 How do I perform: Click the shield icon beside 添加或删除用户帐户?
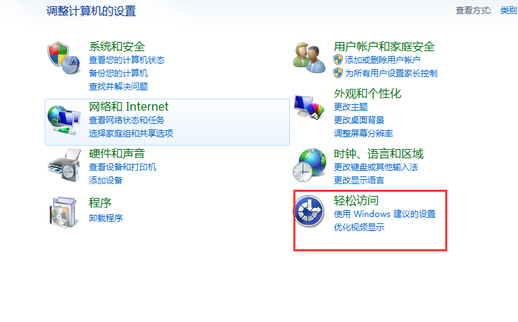pos(338,59)
